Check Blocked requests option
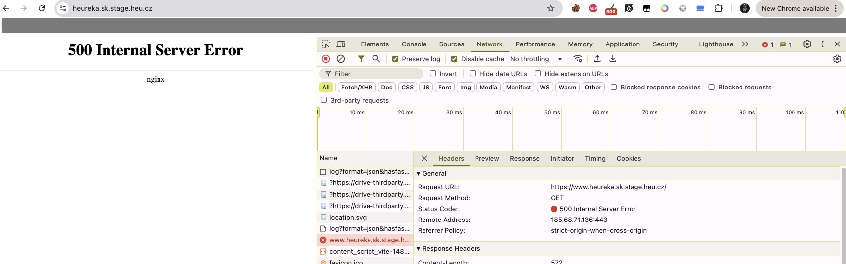This screenshot has height=264, width=846. (x=712, y=87)
